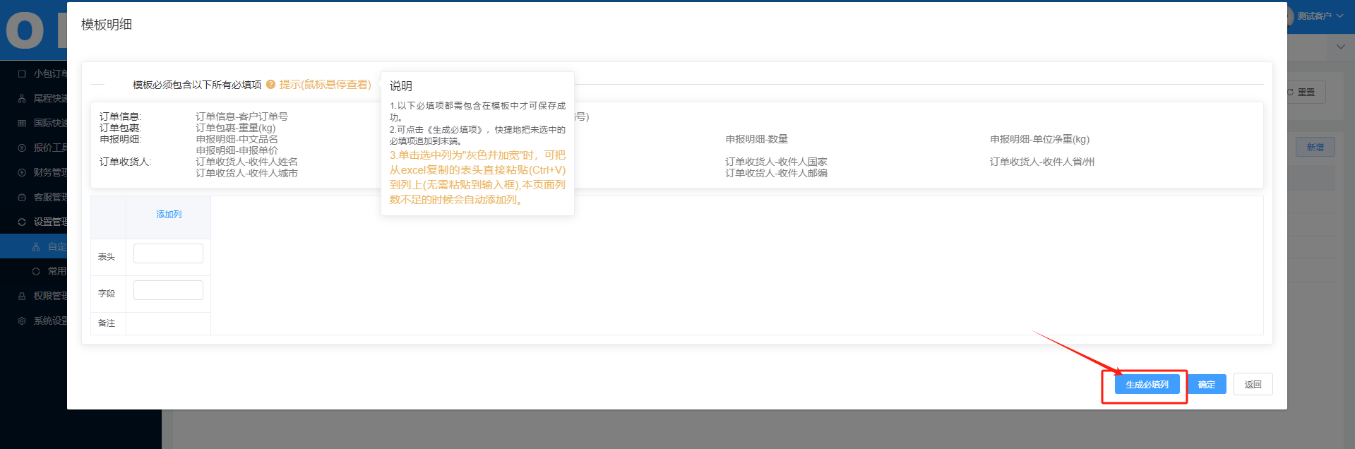This screenshot has height=449, width=1355.
Task: Click 申报明细-申报单价 text
Action: coord(237,150)
